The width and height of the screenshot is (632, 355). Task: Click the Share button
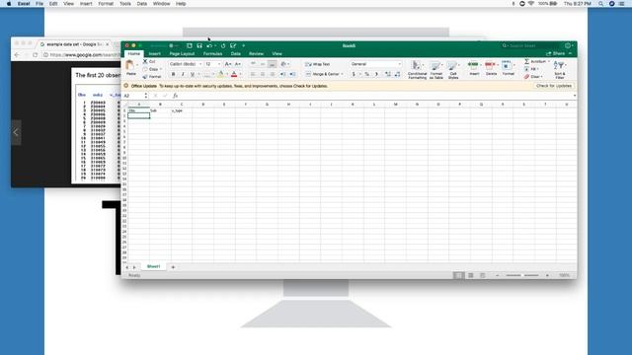555,53
